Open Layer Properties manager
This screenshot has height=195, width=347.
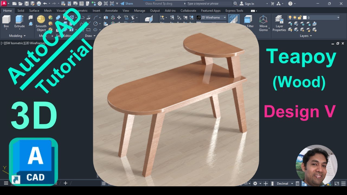(x=279, y=23)
